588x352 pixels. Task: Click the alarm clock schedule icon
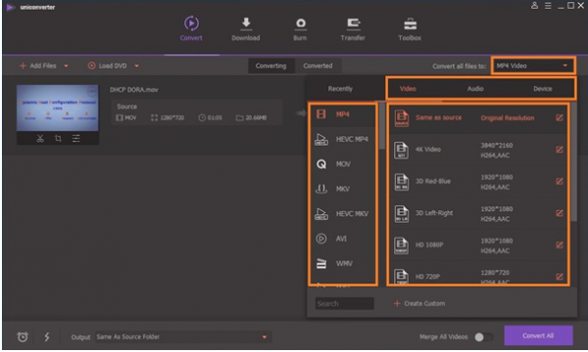coord(23,336)
